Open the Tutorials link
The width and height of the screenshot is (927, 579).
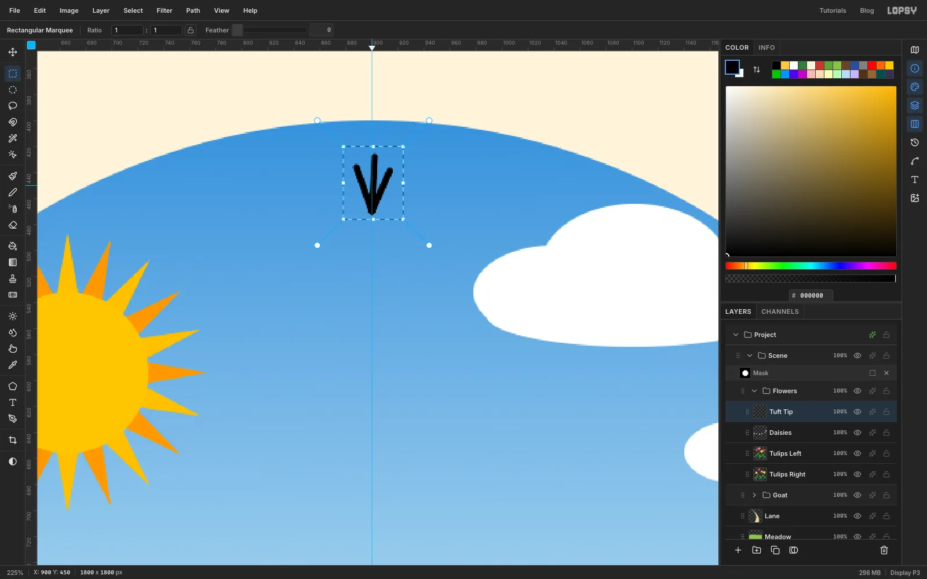833,10
